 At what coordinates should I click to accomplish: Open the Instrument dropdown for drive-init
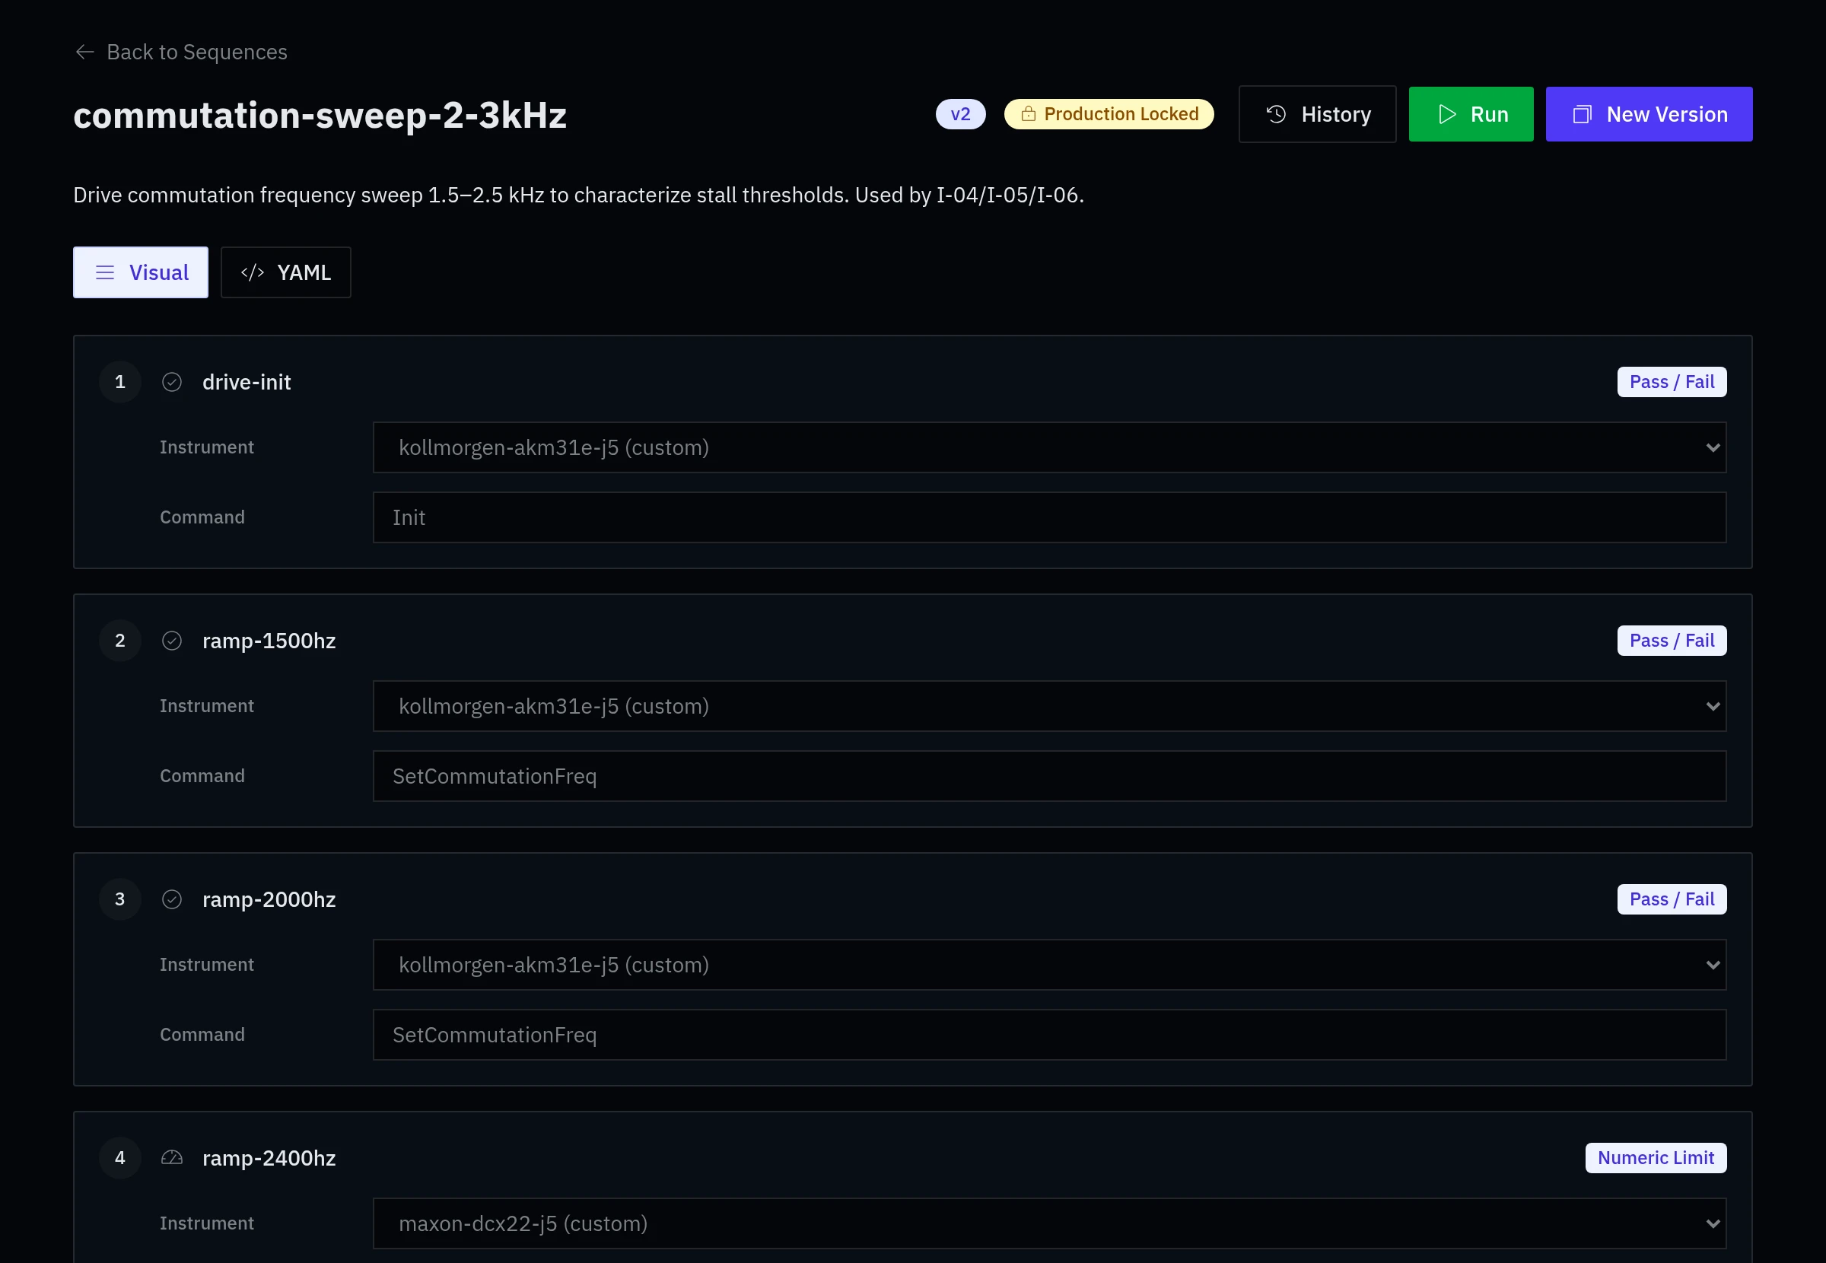1049,448
